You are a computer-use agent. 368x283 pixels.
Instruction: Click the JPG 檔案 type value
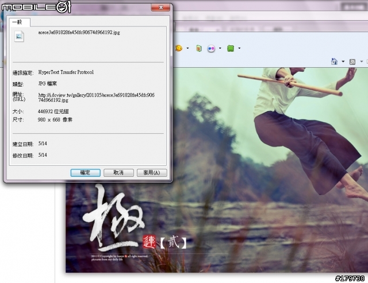click(47, 84)
